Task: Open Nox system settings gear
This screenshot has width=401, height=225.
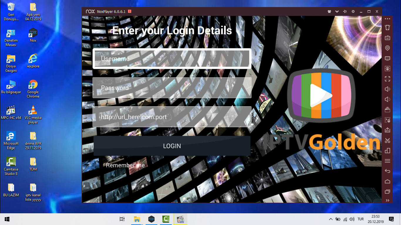Action: [x=353, y=11]
